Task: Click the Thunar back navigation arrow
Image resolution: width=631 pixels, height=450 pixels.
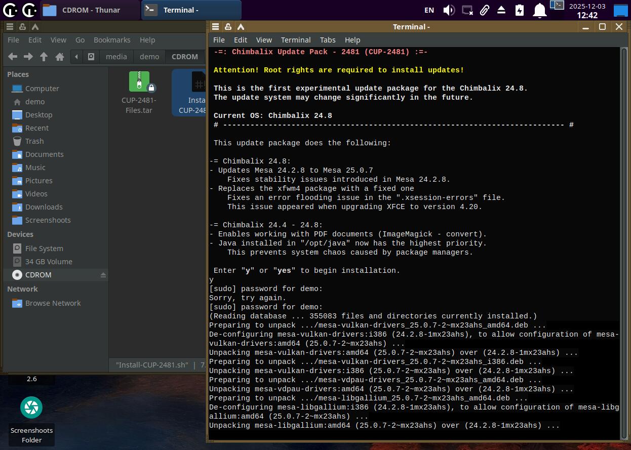Action: point(13,57)
